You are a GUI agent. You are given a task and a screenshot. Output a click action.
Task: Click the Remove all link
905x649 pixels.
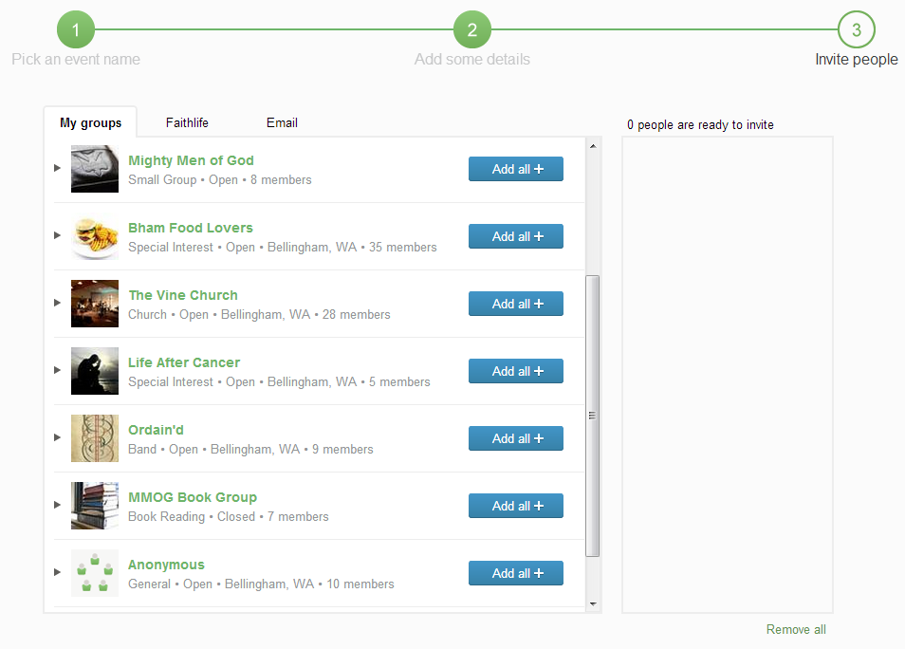[x=796, y=629]
